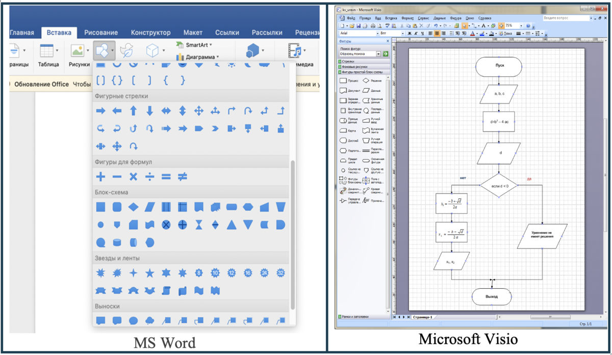Image resolution: width=612 pixels, height=355 pixels.
Task: Click Print icon in Visio toolbar
Action: point(373,26)
